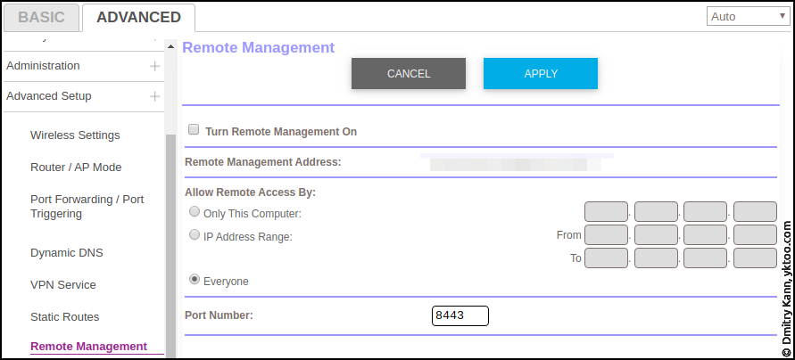Click first octet field of To address
Screen dimensions: 795x360
click(606, 258)
